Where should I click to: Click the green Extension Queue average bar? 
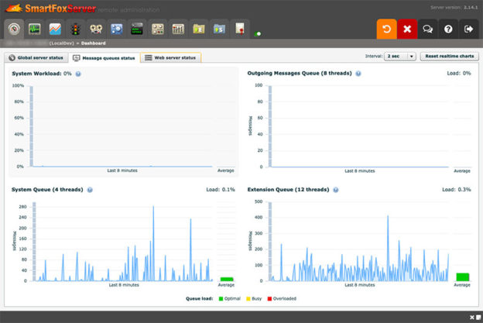tap(463, 277)
